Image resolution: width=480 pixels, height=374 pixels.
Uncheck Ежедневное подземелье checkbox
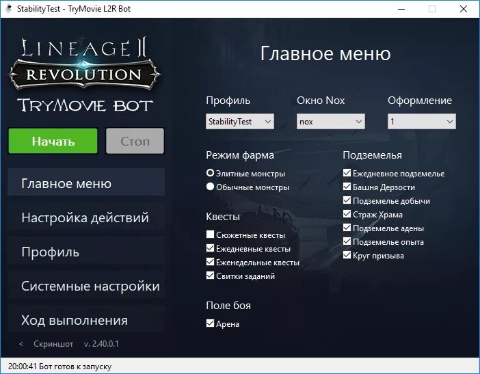[x=347, y=173]
